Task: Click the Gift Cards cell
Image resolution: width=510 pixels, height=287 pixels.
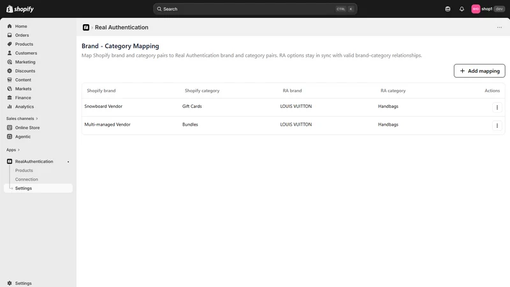Action: point(192,106)
